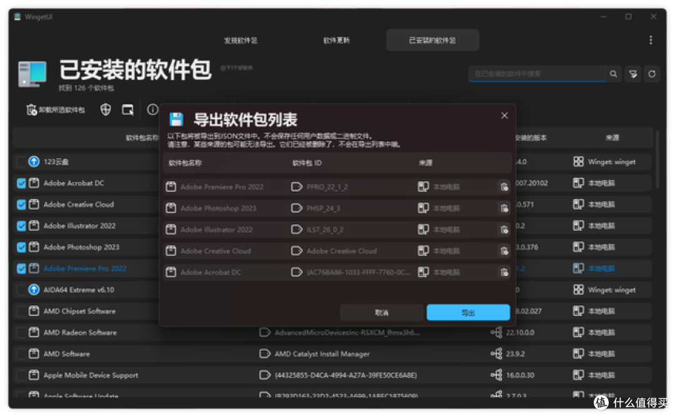Open the three-dot more options menu
Screen dimensions: 675x417
coord(651,40)
